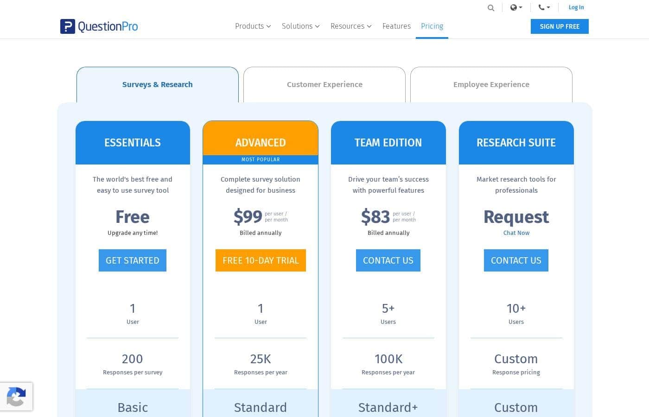Click the 25K responses per year value
This screenshot has width=649, height=417.
261,359
